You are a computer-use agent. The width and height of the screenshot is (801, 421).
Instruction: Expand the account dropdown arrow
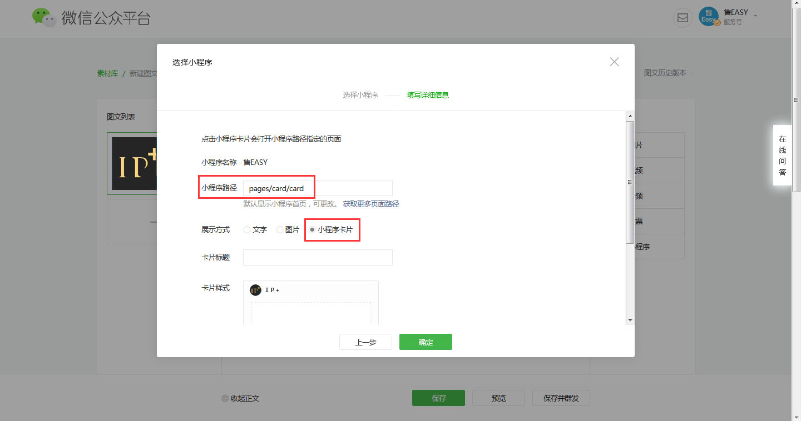[x=755, y=16]
